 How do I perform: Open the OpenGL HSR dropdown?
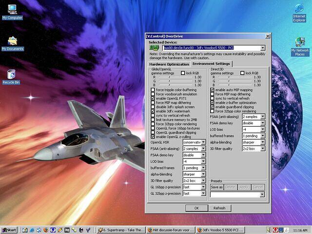point(203,142)
